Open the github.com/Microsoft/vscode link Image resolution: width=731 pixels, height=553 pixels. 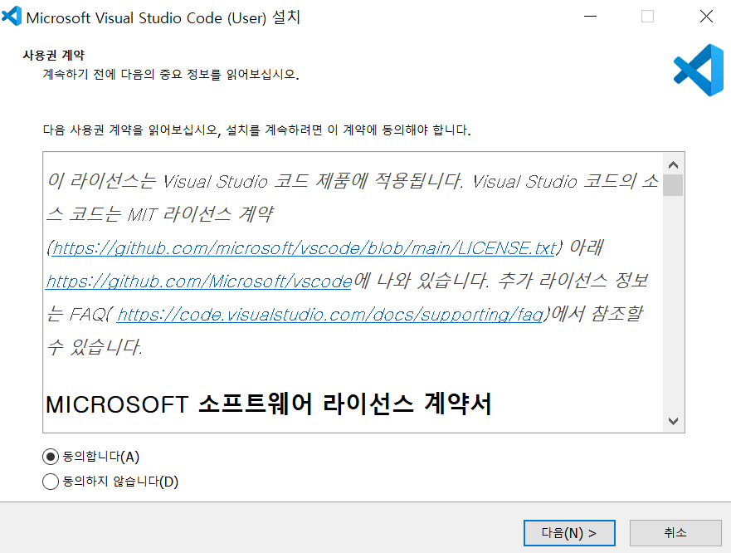[199, 281]
